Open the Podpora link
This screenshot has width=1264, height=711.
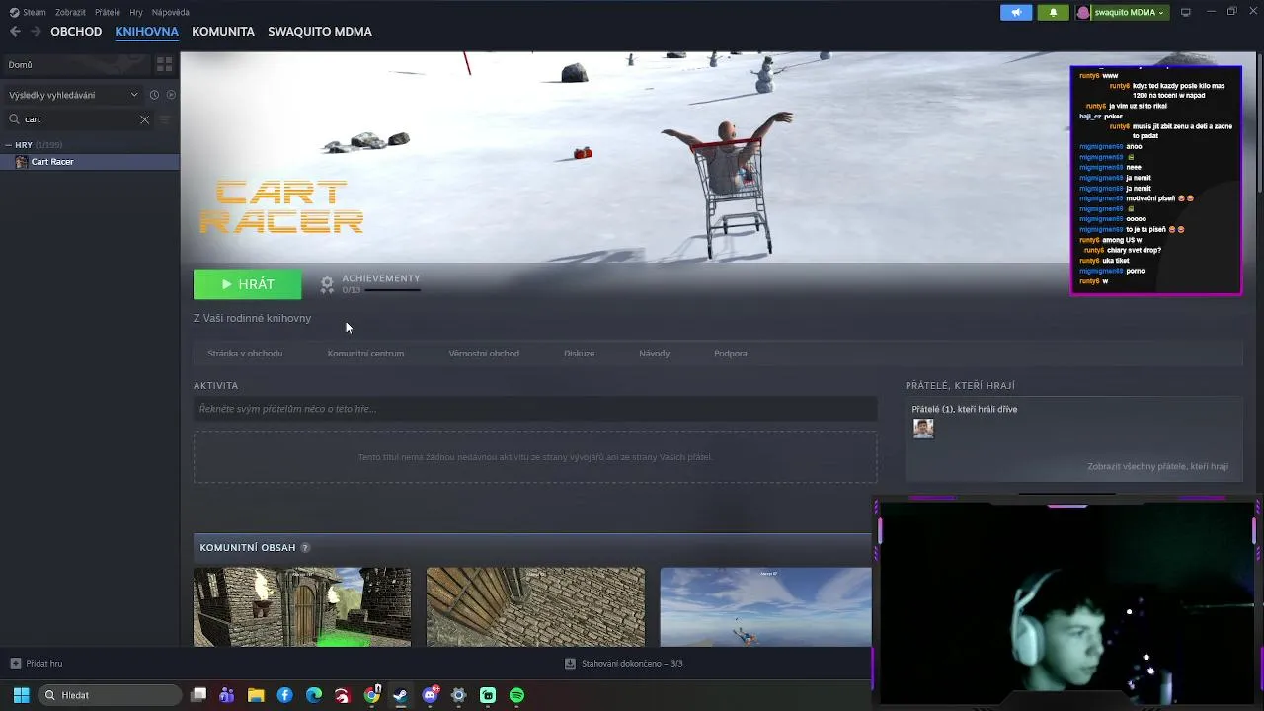coord(731,354)
